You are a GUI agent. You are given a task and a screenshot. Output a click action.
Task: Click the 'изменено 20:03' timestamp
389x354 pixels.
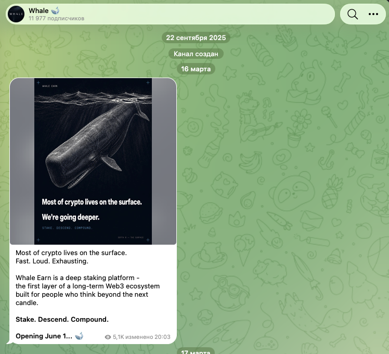(148, 337)
